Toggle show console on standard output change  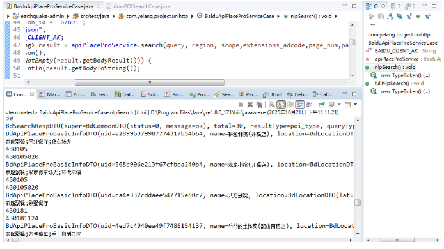[299, 105]
